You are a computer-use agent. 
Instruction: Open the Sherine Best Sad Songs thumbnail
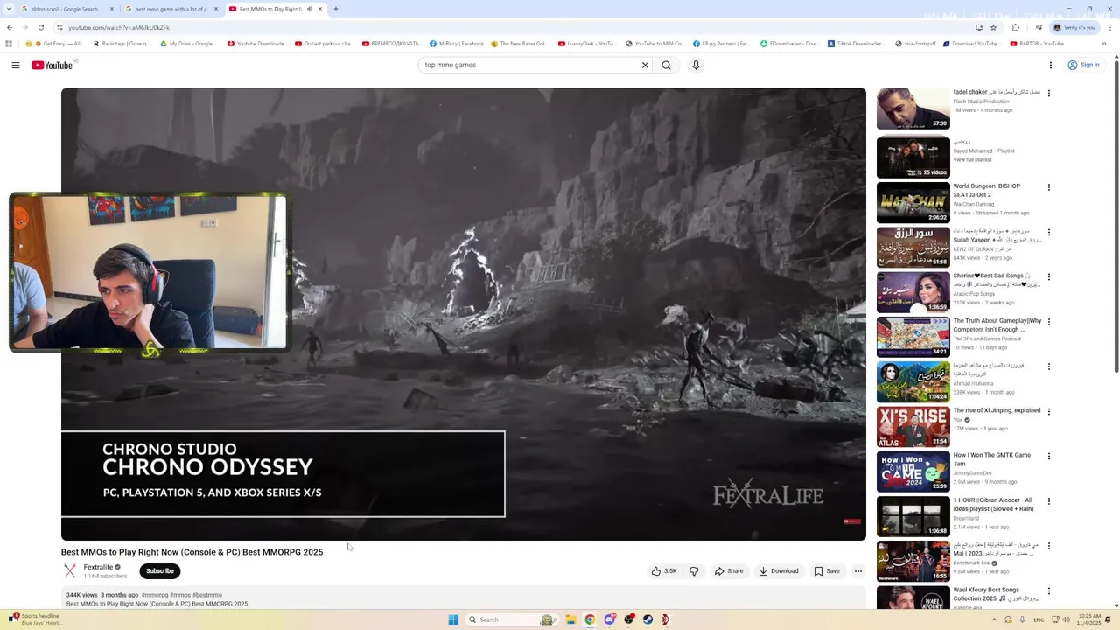[913, 292]
